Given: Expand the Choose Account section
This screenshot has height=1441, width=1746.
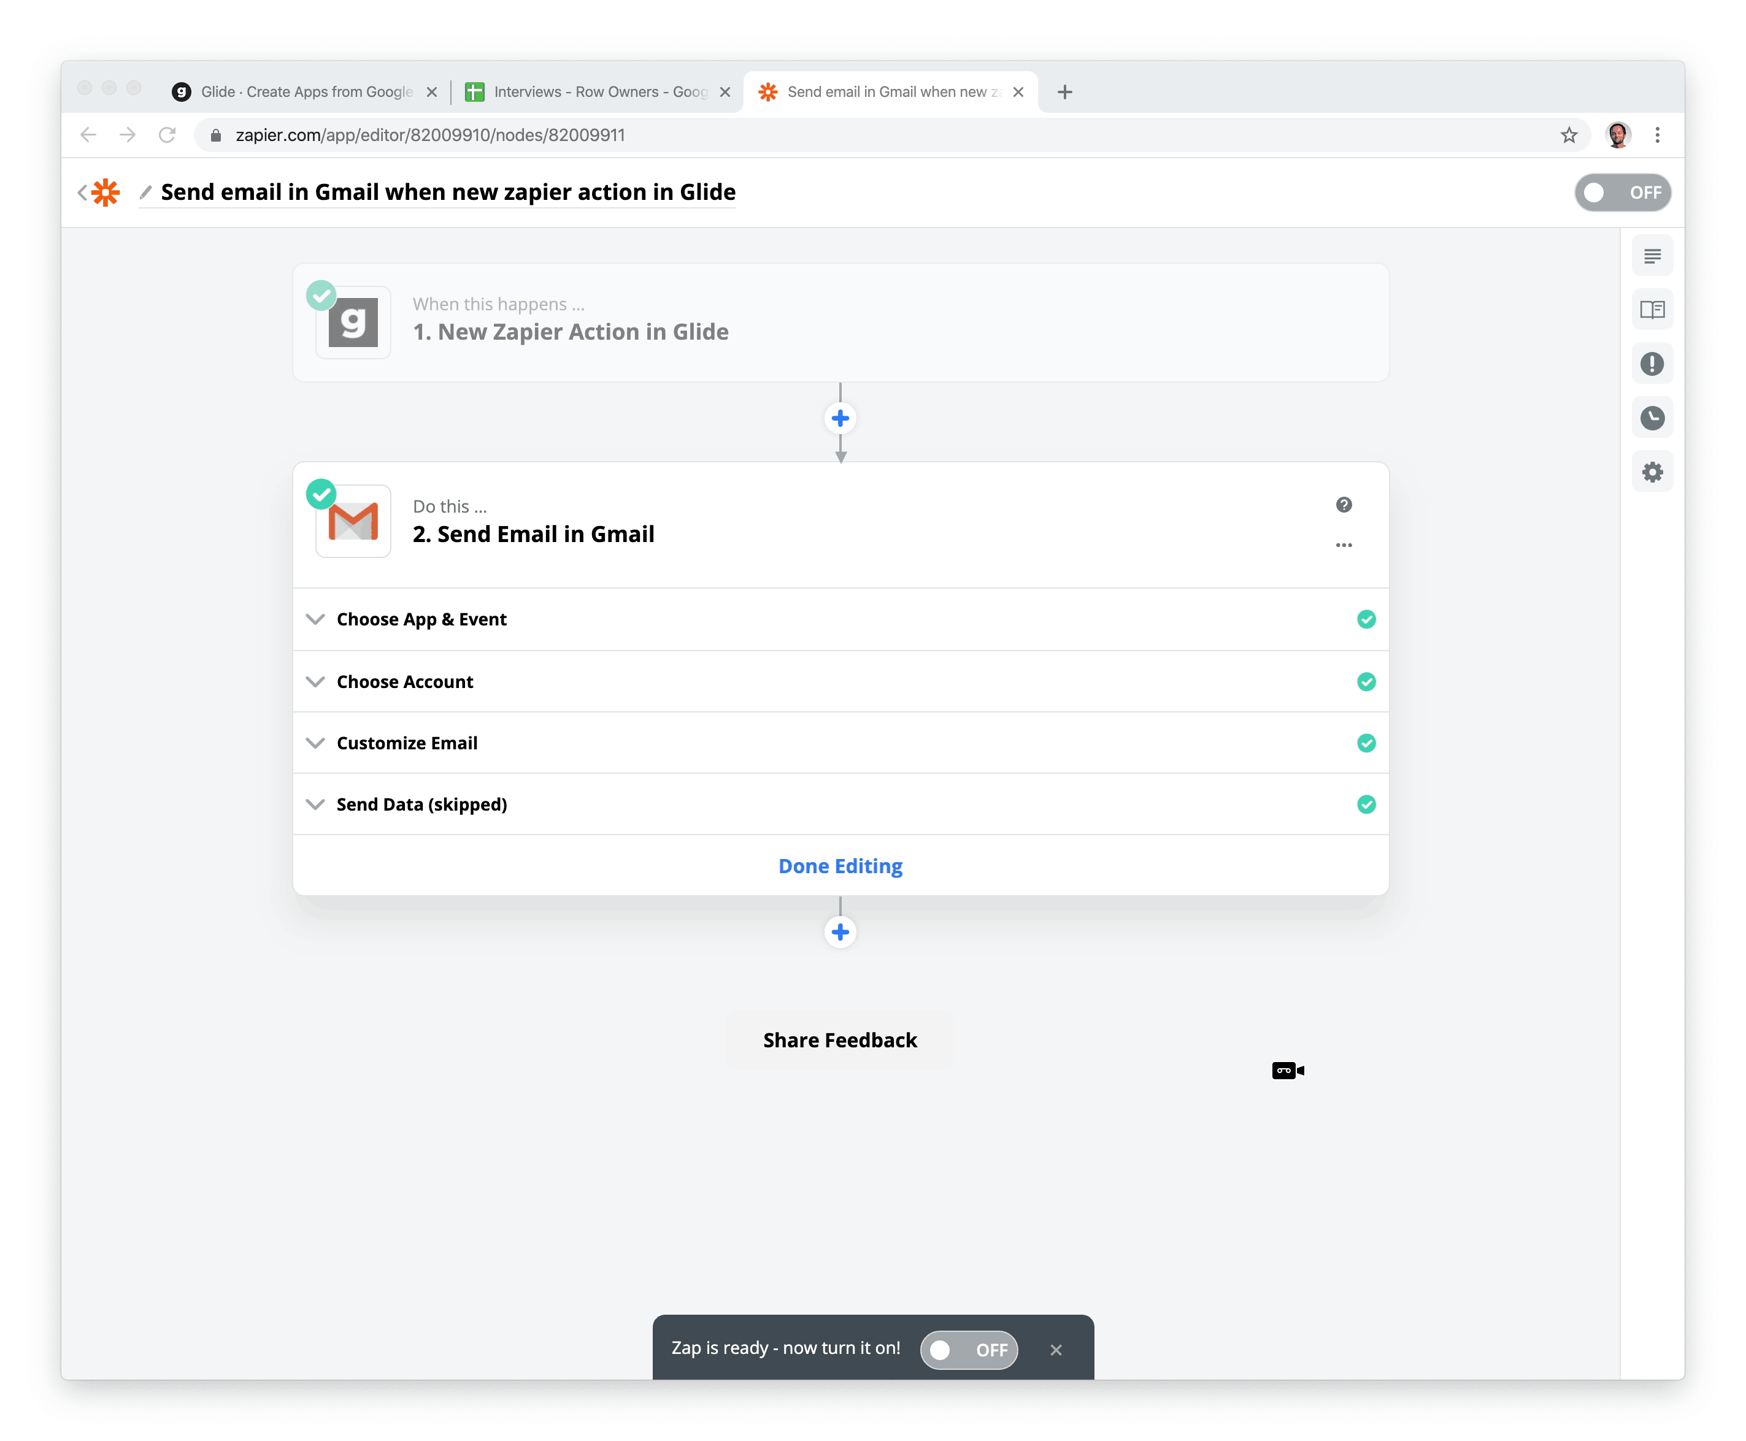Looking at the screenshot, I should (405, 681).
